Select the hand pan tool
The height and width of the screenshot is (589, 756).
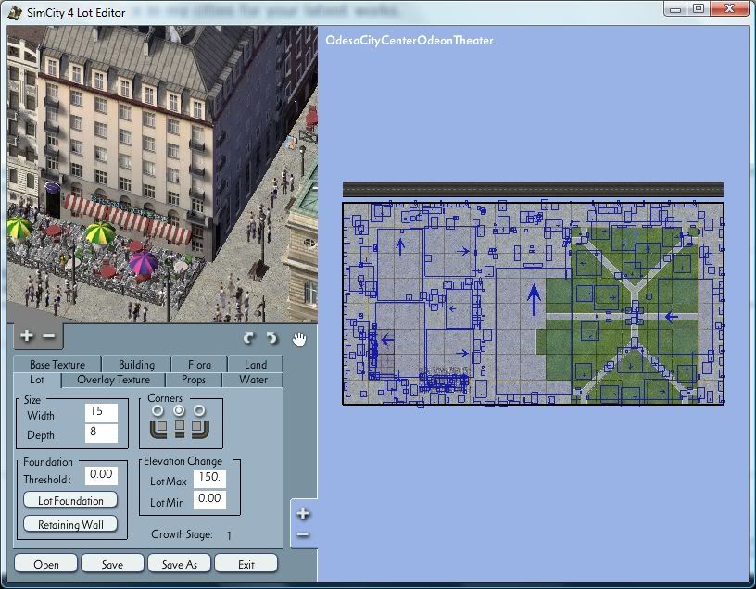(x=299, y=340)
